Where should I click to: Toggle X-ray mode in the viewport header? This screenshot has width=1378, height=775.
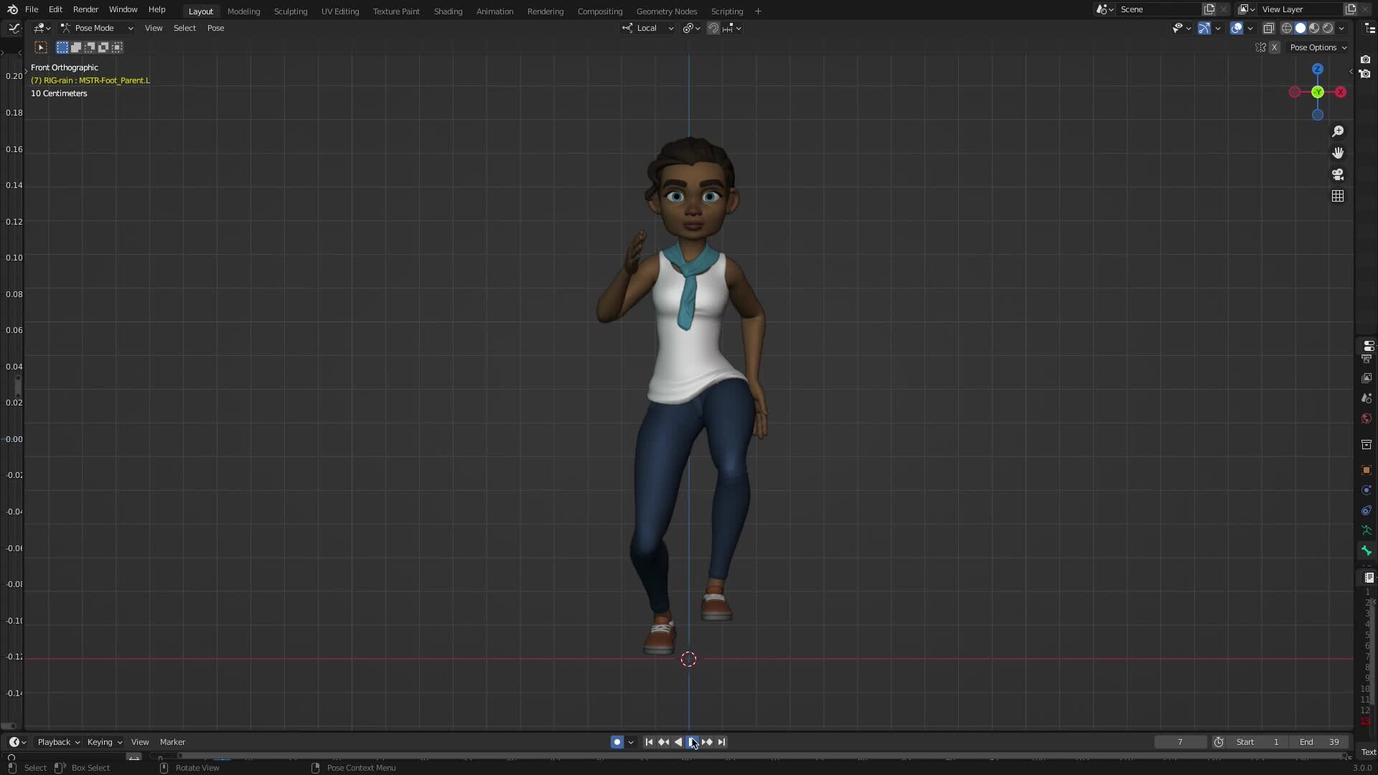pos(1268,28)
